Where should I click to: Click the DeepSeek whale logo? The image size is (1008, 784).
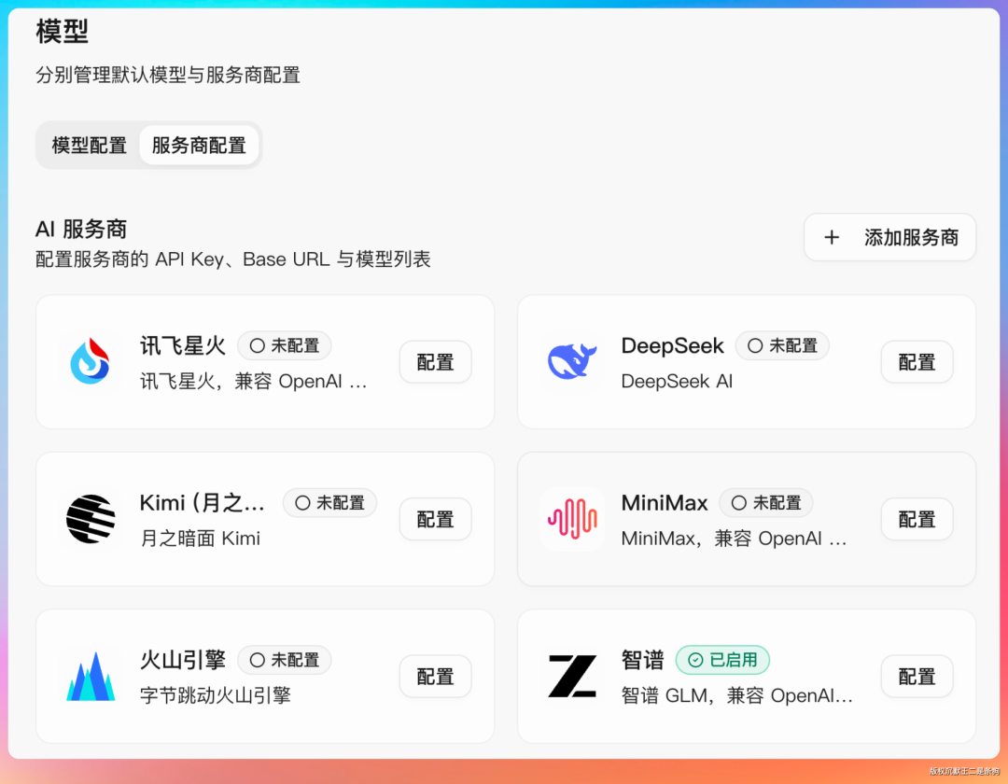pyautogui.click(x=572, y=361)
